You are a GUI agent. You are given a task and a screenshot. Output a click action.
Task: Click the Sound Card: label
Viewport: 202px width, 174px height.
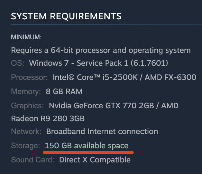[32, 160]
